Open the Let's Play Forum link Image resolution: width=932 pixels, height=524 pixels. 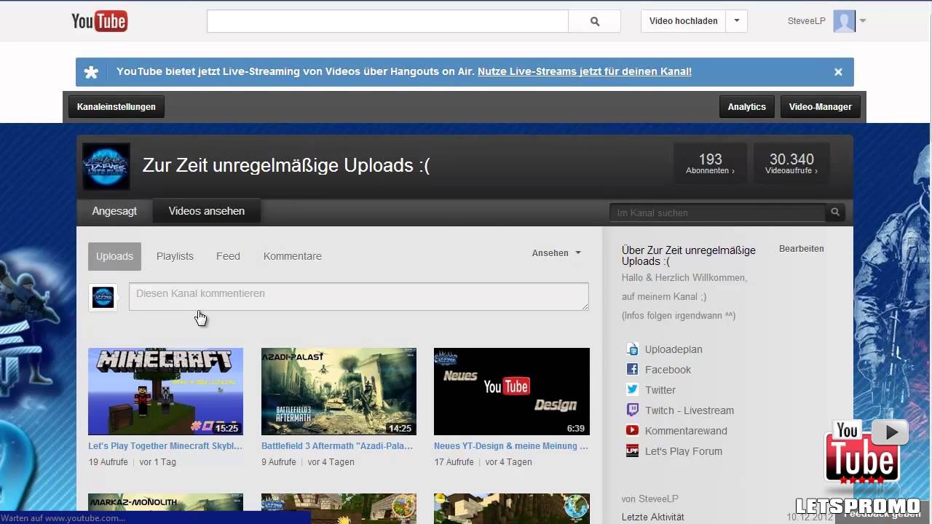684,451
